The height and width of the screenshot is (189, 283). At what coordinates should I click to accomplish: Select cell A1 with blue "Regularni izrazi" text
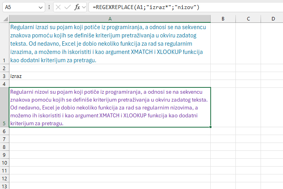pos(110,43)
